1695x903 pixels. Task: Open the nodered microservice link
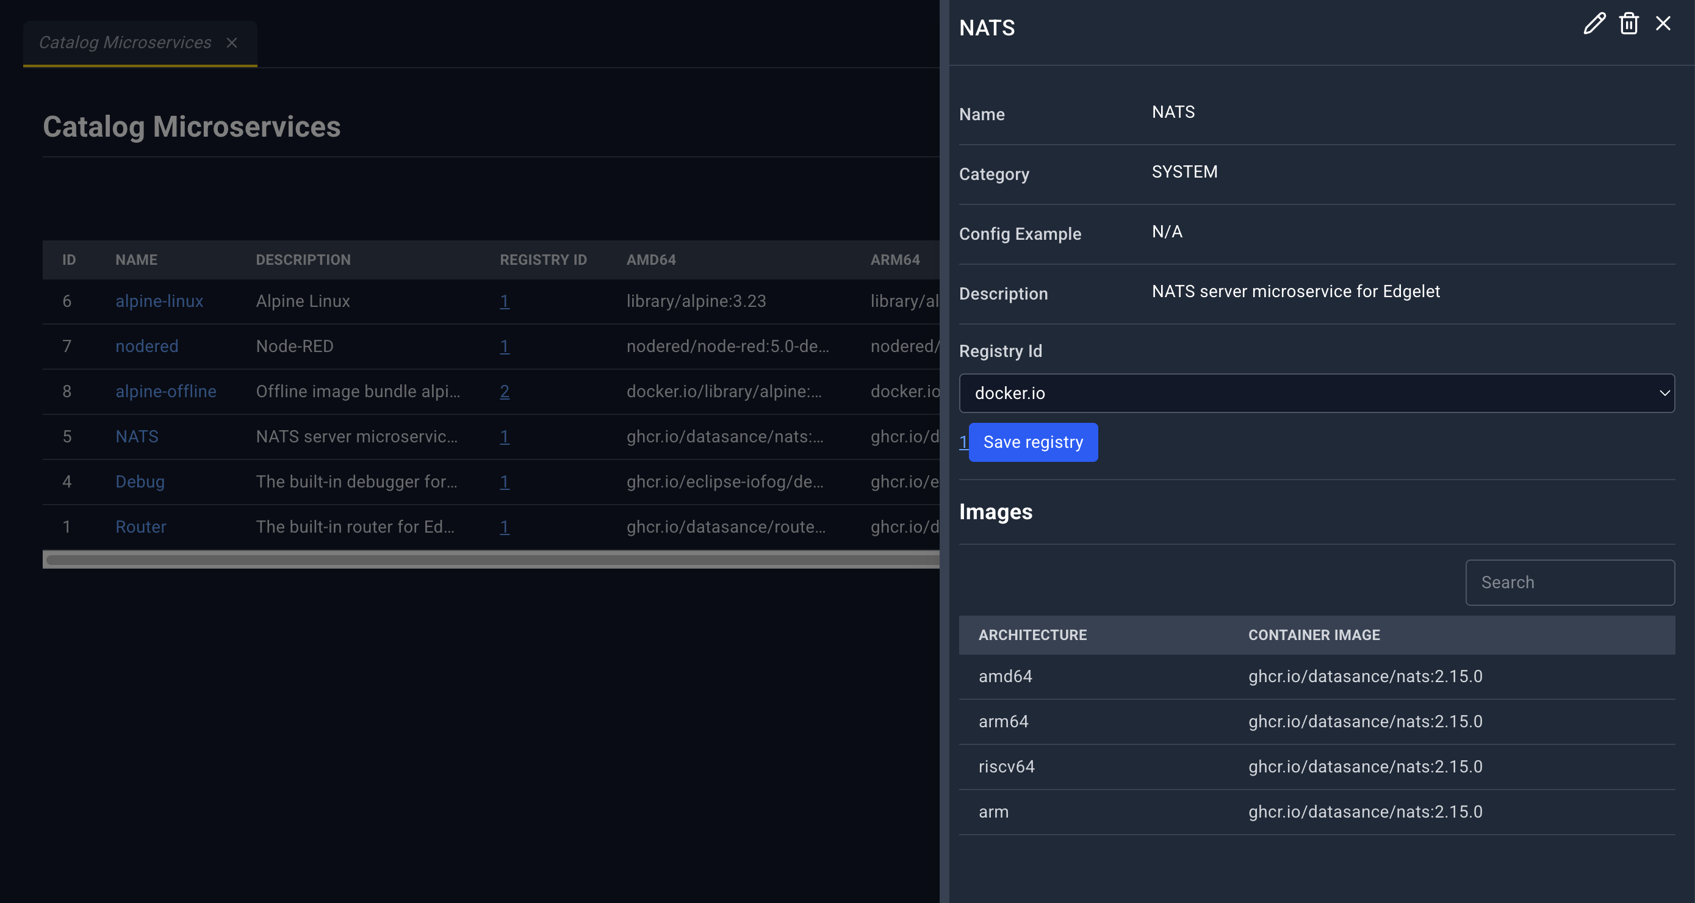coord(146,346)
